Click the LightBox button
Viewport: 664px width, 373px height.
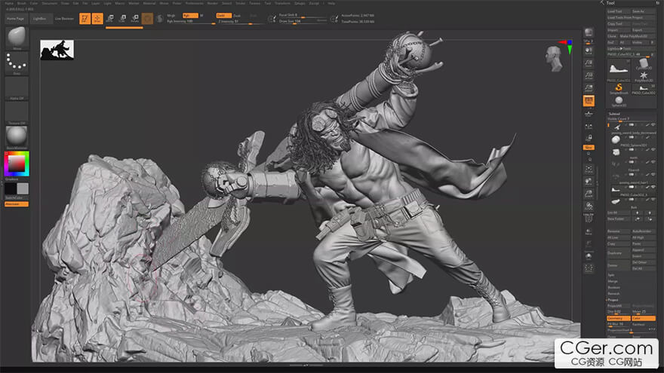40,19
